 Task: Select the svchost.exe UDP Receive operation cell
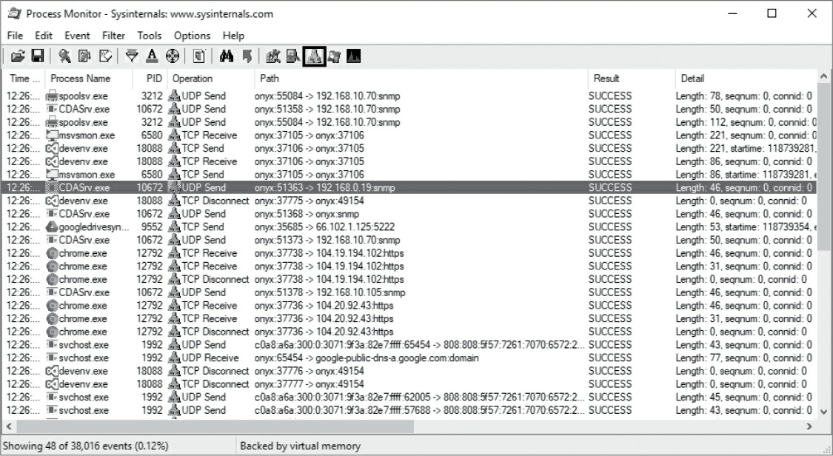point(210,358)
